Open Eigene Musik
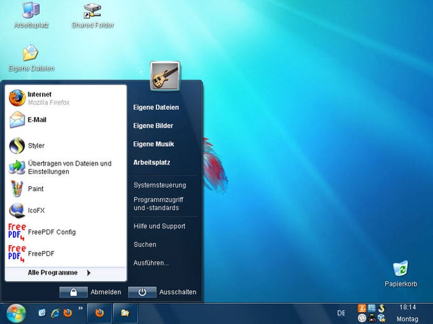The image size is (433, 324). pyautogui.click(x=154, y=144)
